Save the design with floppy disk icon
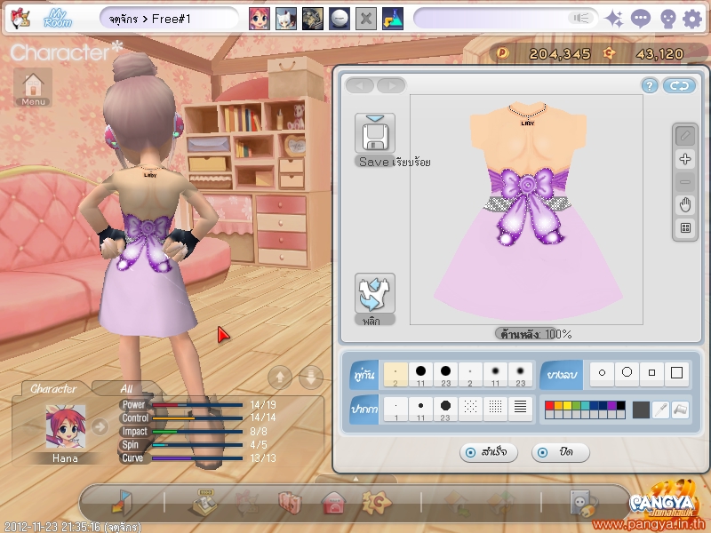711x533 pixels. (374, 133)
